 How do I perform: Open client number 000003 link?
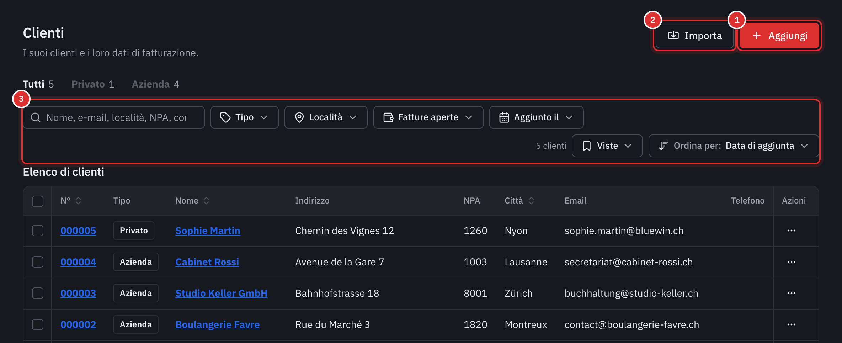pyautogui.click(x=78, y=293)
